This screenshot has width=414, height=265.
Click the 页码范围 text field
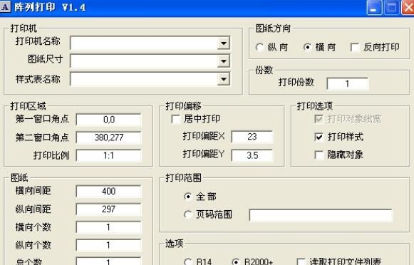point(321,215)
